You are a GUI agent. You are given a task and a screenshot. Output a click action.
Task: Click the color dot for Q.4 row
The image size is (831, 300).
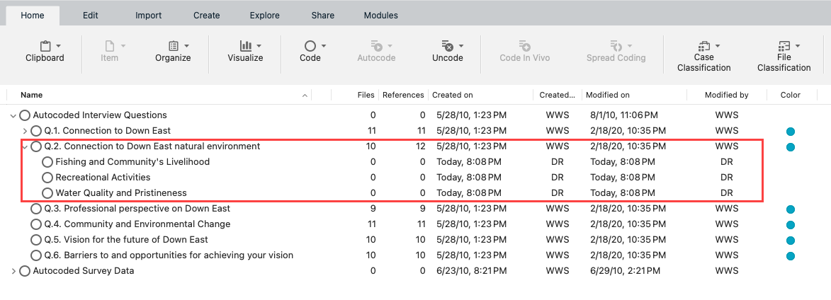click(791, 225)
